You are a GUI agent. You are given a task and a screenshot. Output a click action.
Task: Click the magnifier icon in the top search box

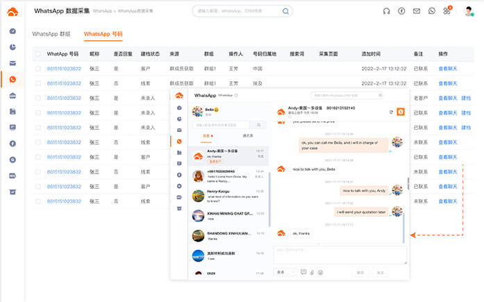(x=285, y=11)
